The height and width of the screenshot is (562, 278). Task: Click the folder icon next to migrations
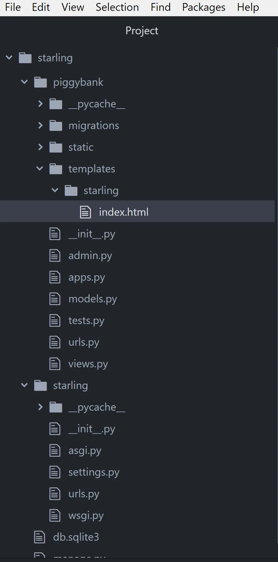(x=56, y=125)
